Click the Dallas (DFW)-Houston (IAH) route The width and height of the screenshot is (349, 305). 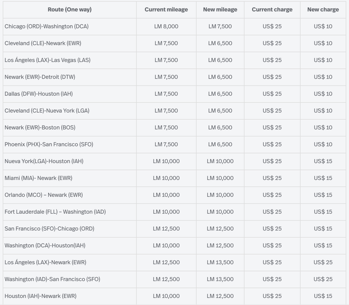coord(39,94)
